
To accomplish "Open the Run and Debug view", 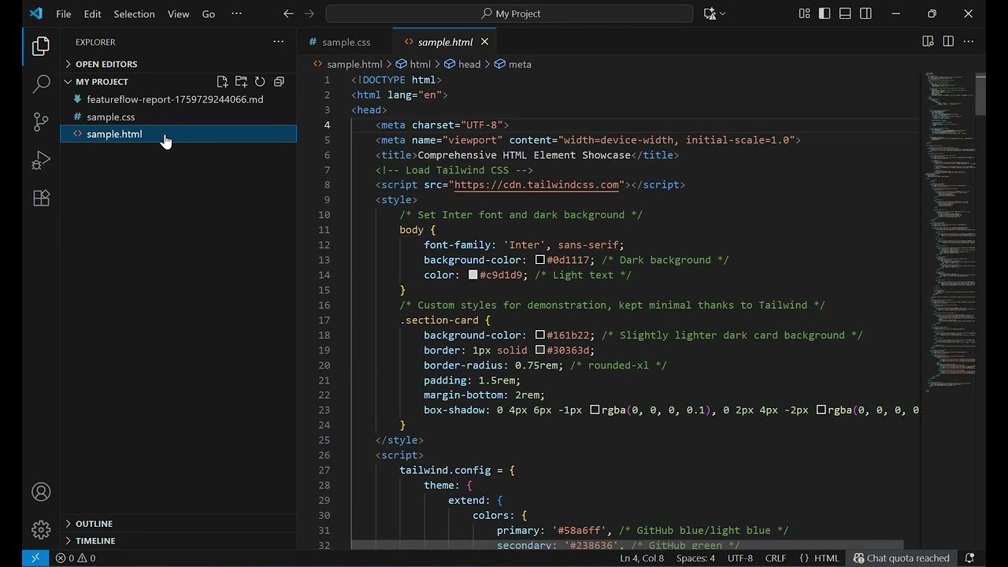I will coord(41,161).
